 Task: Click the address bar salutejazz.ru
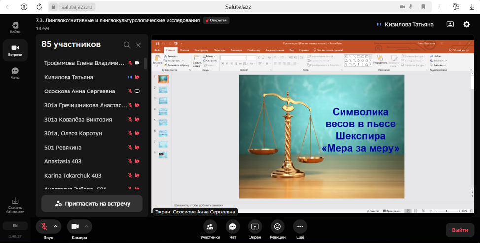click(77, 7)
